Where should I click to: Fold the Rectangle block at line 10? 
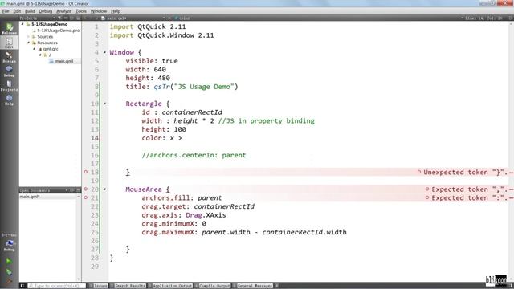pos(104,104)
